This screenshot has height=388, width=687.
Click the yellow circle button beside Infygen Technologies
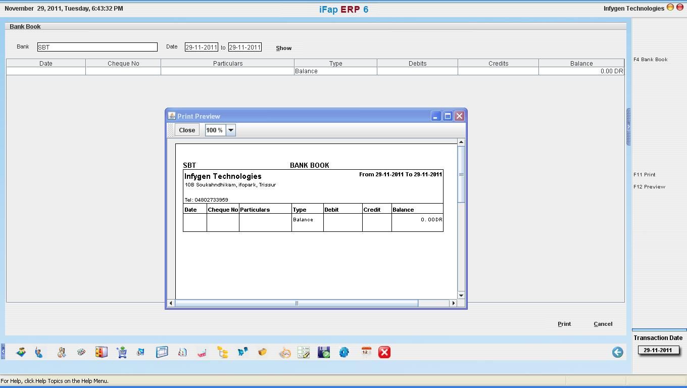670,8
